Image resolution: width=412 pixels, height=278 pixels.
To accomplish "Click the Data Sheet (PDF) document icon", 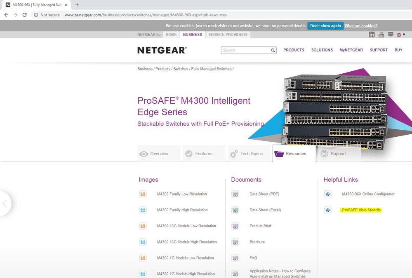I will (235, 194).
